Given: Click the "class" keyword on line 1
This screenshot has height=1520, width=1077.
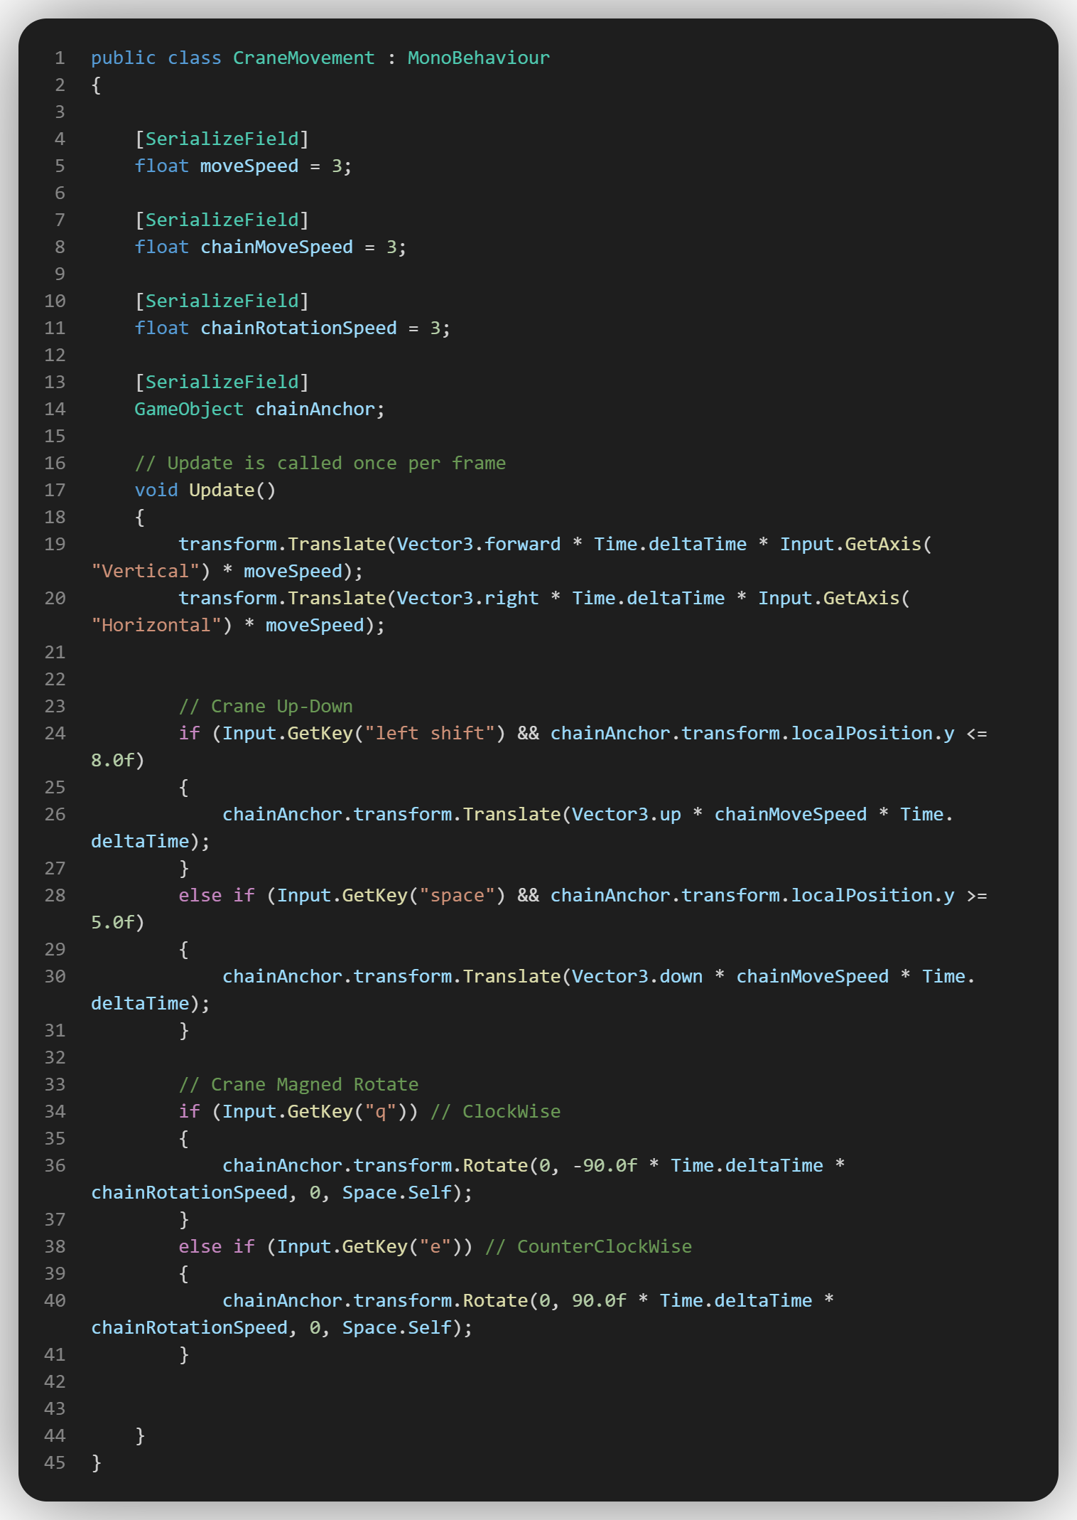Looking at the screenshot, I should pyautogui.click(x=195, y=58).
